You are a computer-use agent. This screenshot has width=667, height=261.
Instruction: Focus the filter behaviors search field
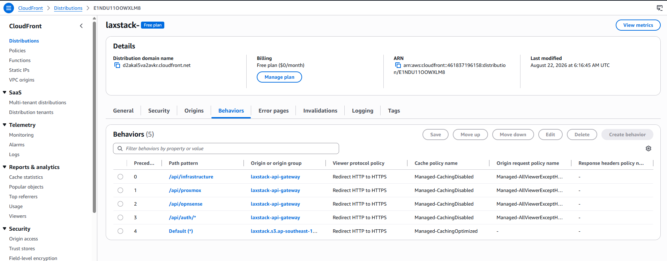click(x=226, y=148)
